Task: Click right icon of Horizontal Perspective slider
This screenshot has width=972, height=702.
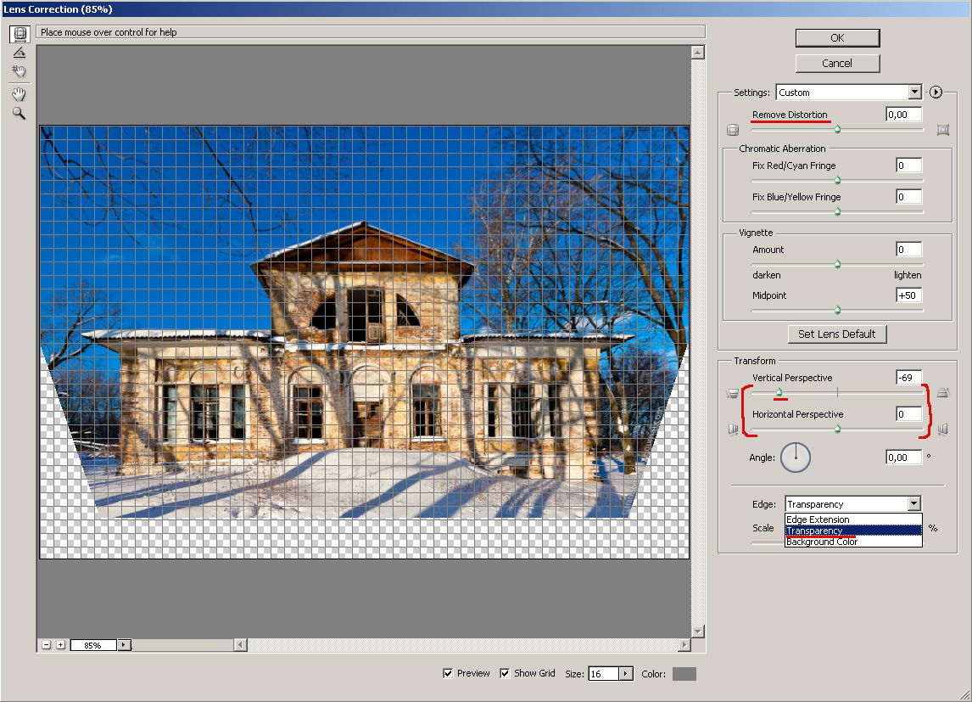Action: [943, 430]
